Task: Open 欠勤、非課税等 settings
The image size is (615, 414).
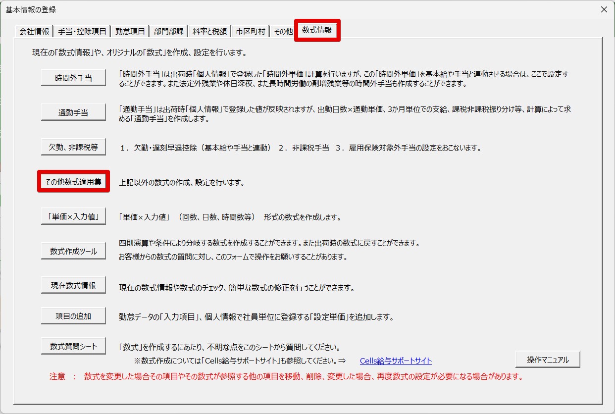Action: pos(73,147)
